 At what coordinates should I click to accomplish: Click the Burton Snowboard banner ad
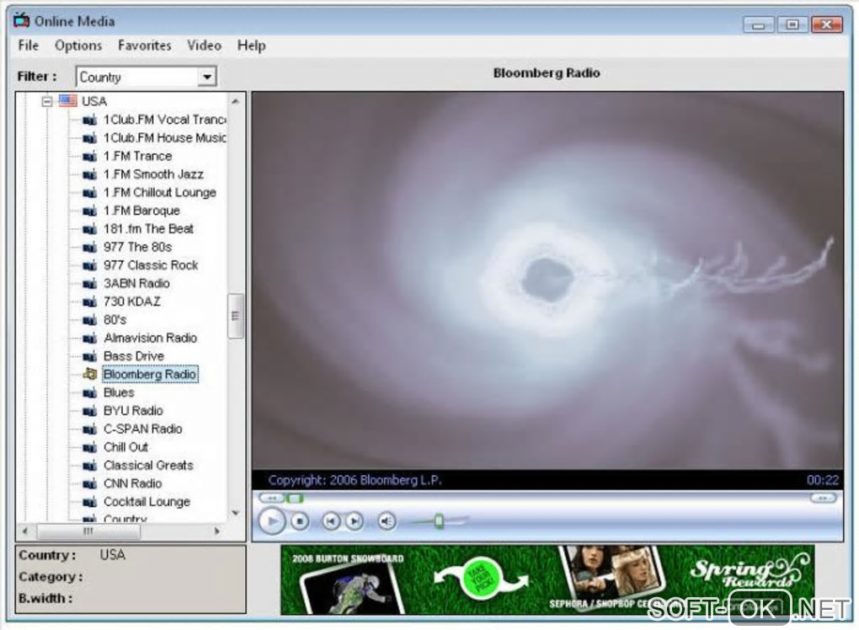pos(547,579)
